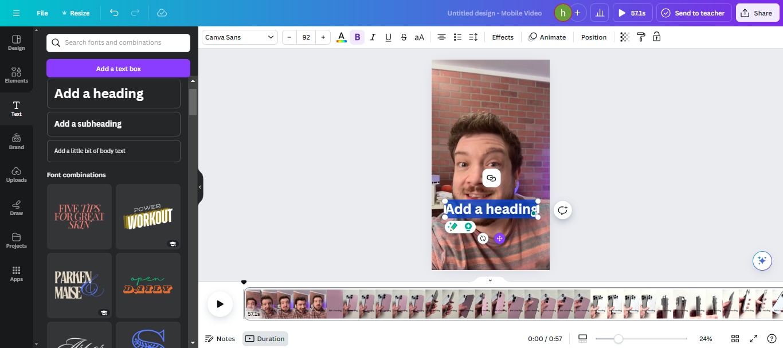Undo the last action
This screenshot has height=348, width=783.
pyautogui.click(x=114, y=13)
